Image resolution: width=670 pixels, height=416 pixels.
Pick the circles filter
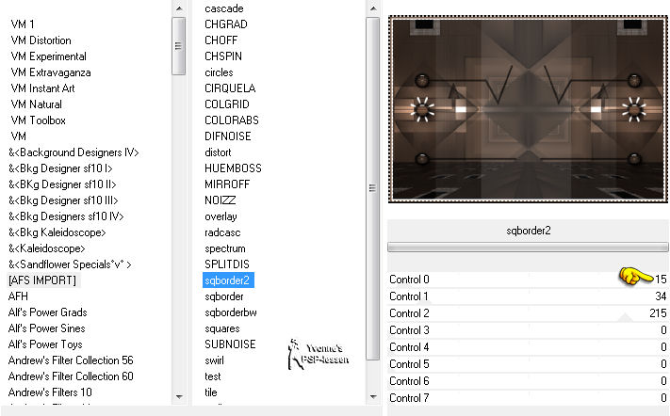coord(219,72)
